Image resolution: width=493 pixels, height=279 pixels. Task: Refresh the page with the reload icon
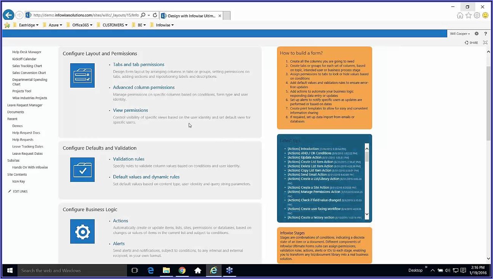(x=155, y=15)
